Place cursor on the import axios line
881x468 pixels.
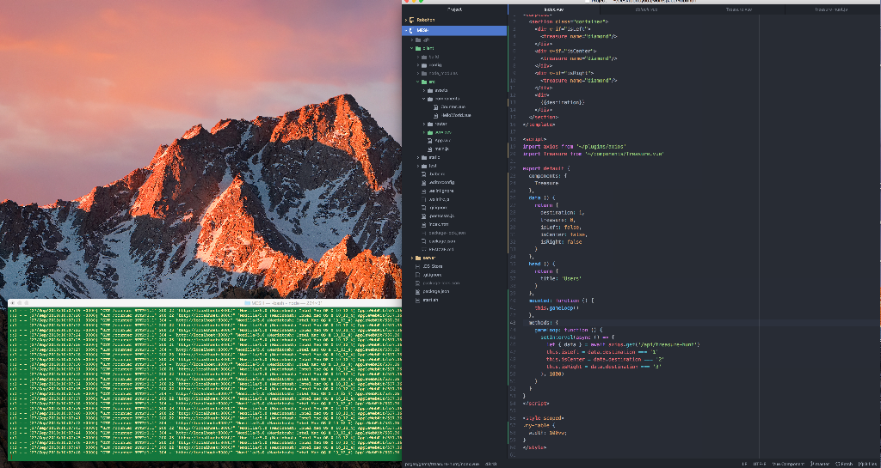[x=574, y=146]
